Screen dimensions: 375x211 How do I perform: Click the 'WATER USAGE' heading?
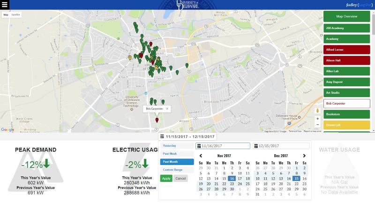339,150
